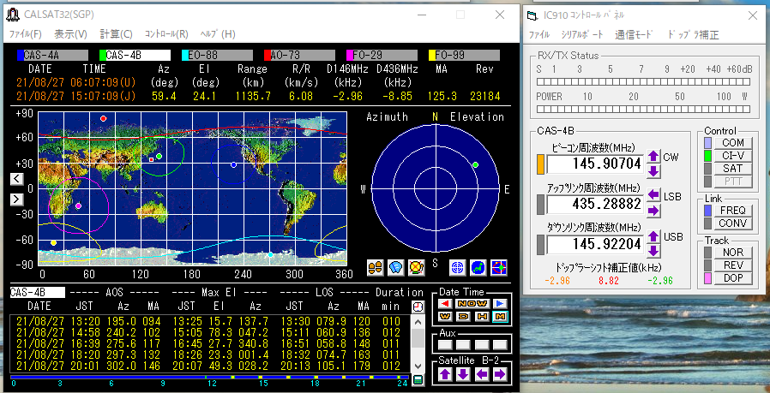Viewport: 770px width, 393px height.
Task: Select the FO-29 satellite label
Action: (386, 56)
